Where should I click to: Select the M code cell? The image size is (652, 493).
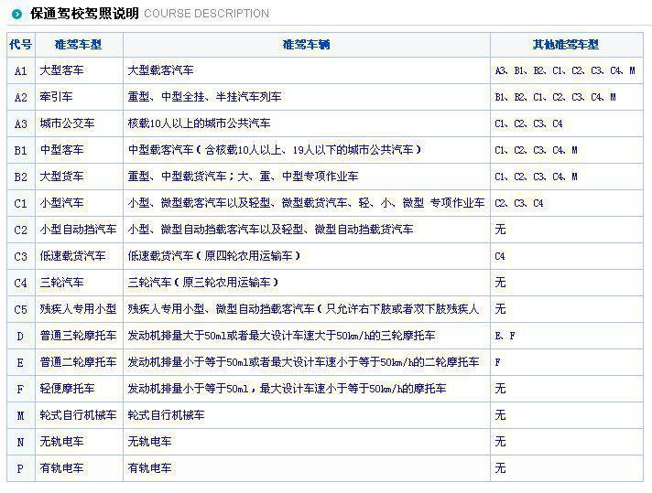tap(20, 416)
